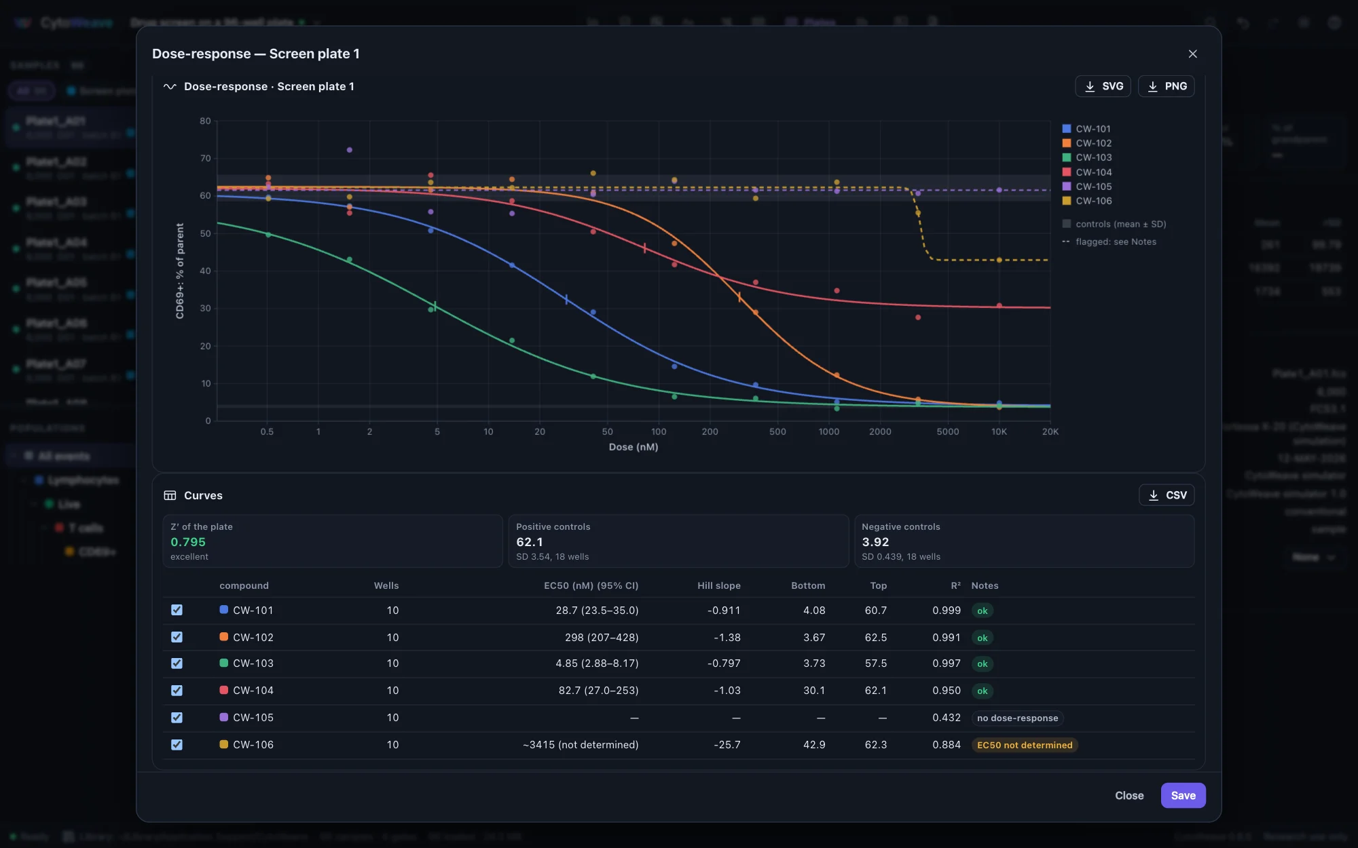Uncheck the CW-102 curve checkbox
1358x848 pixels.
(x=177, y=637)
